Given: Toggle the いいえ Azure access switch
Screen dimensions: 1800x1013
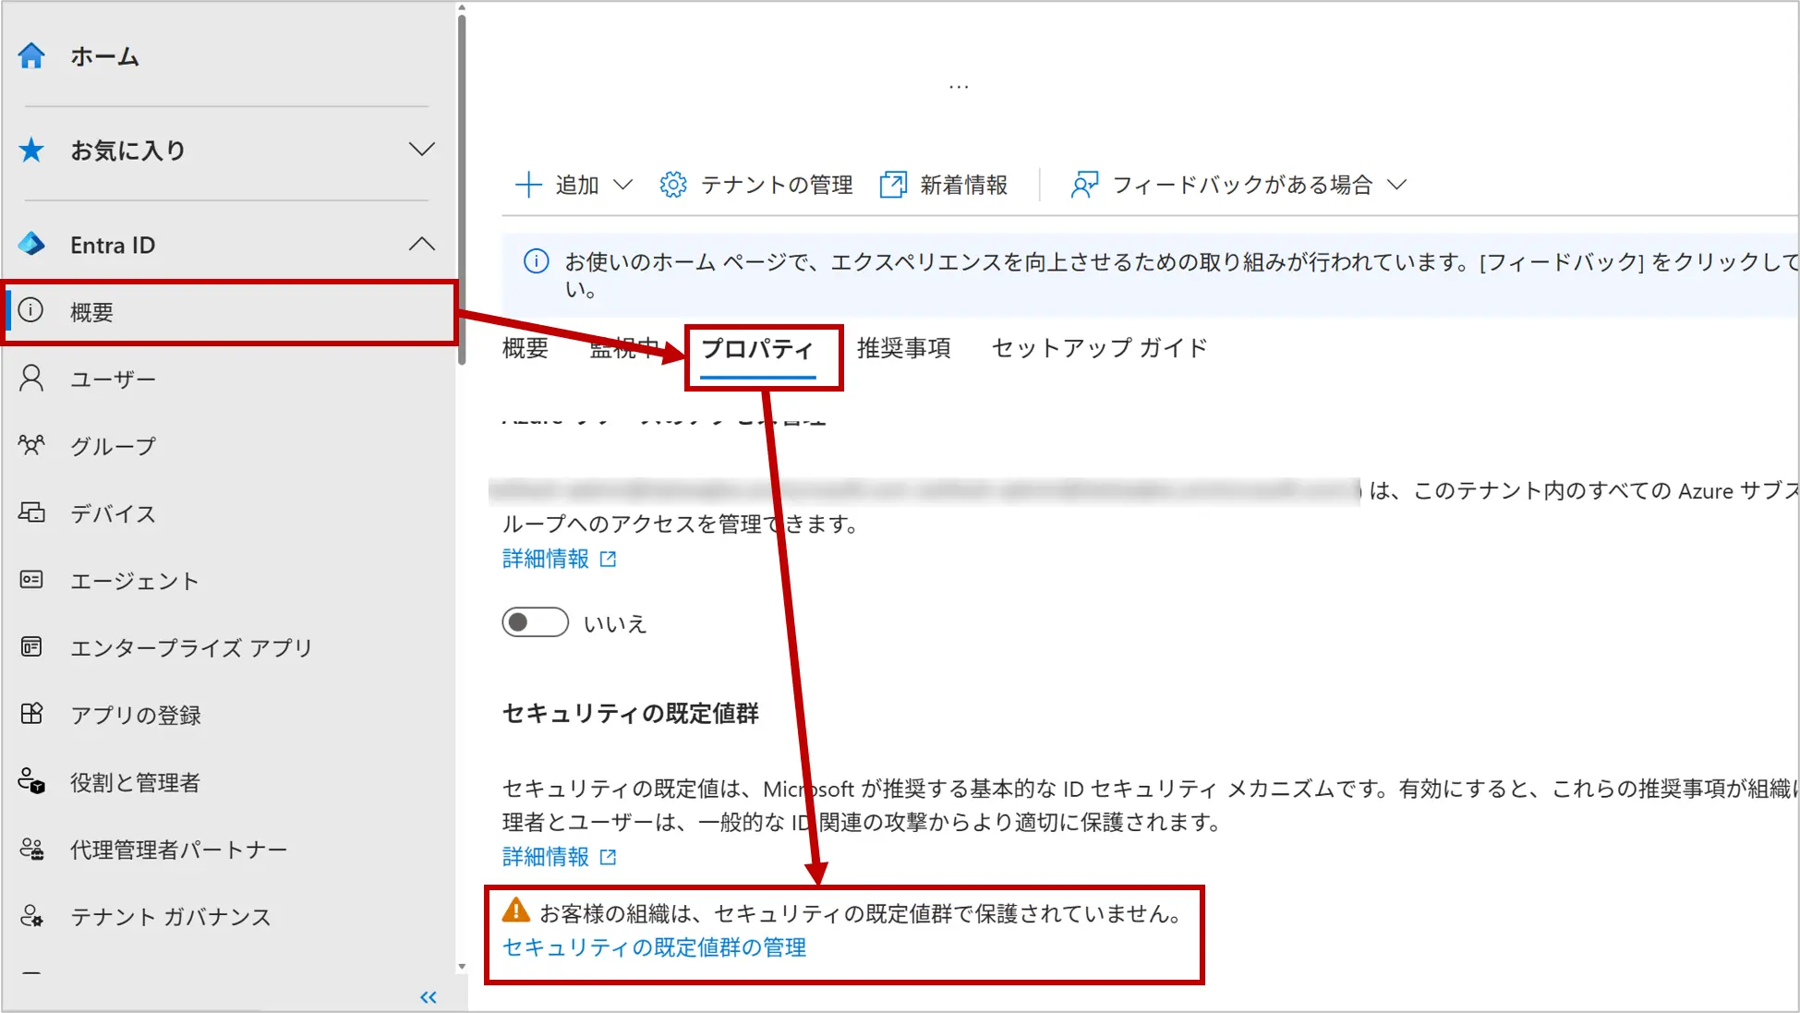Looking at the screenshot, I should pyautogui.click(x=536, y=622).
